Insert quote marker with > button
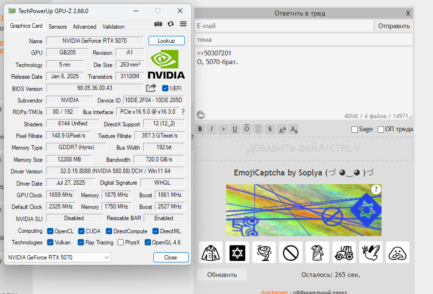 click(223, 129)
